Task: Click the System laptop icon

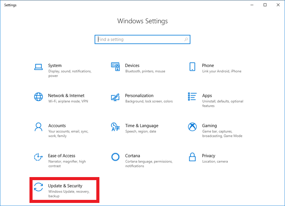Action: click(x=38, y=67)
